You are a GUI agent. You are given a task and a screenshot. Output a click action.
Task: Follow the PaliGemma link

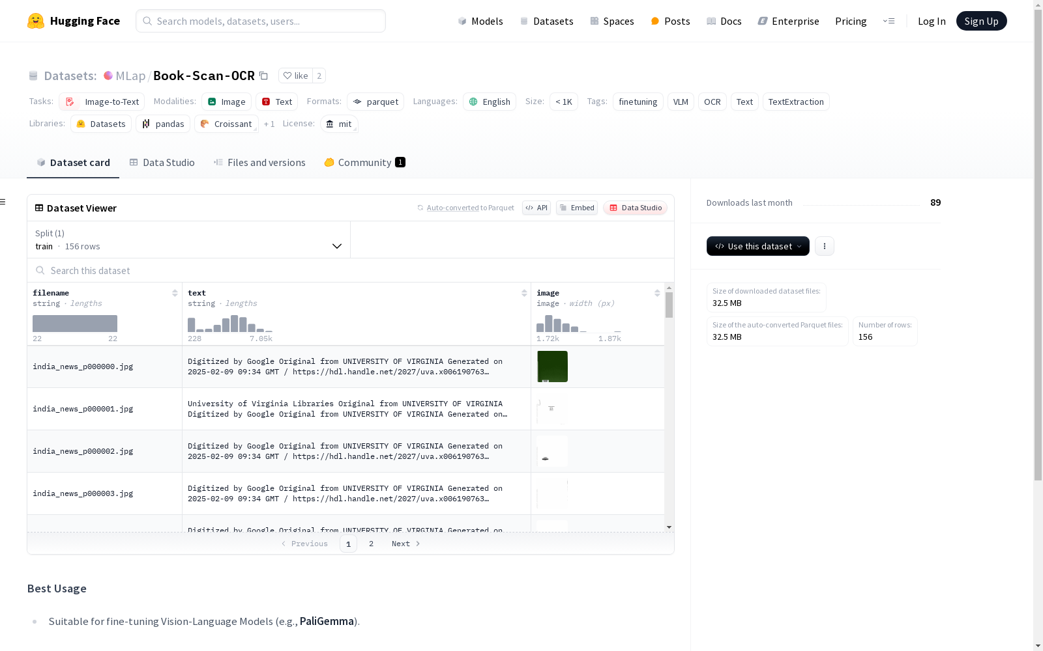click(x=327, y=621)
